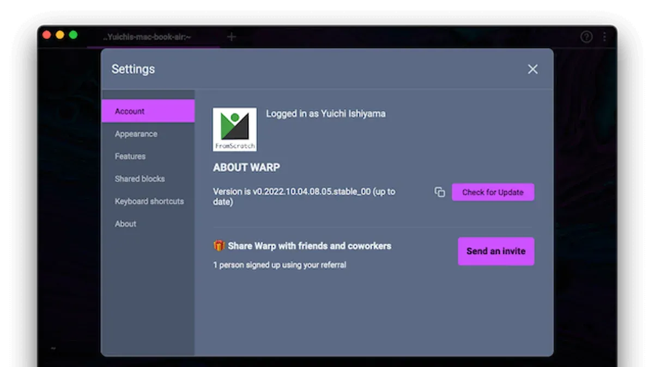The height and width of the screenshot is (367, 654).
Task: Open About settings section
Action: pos(148,223)
